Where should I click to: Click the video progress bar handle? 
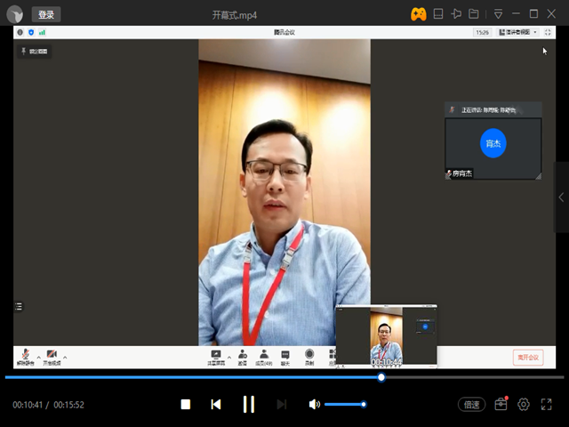tap(381, 377)
